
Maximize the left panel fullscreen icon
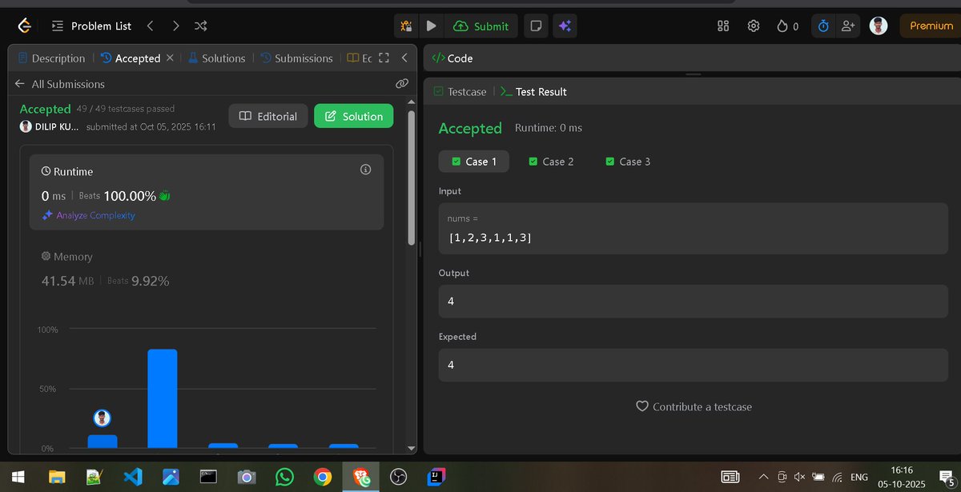(384, 58)
